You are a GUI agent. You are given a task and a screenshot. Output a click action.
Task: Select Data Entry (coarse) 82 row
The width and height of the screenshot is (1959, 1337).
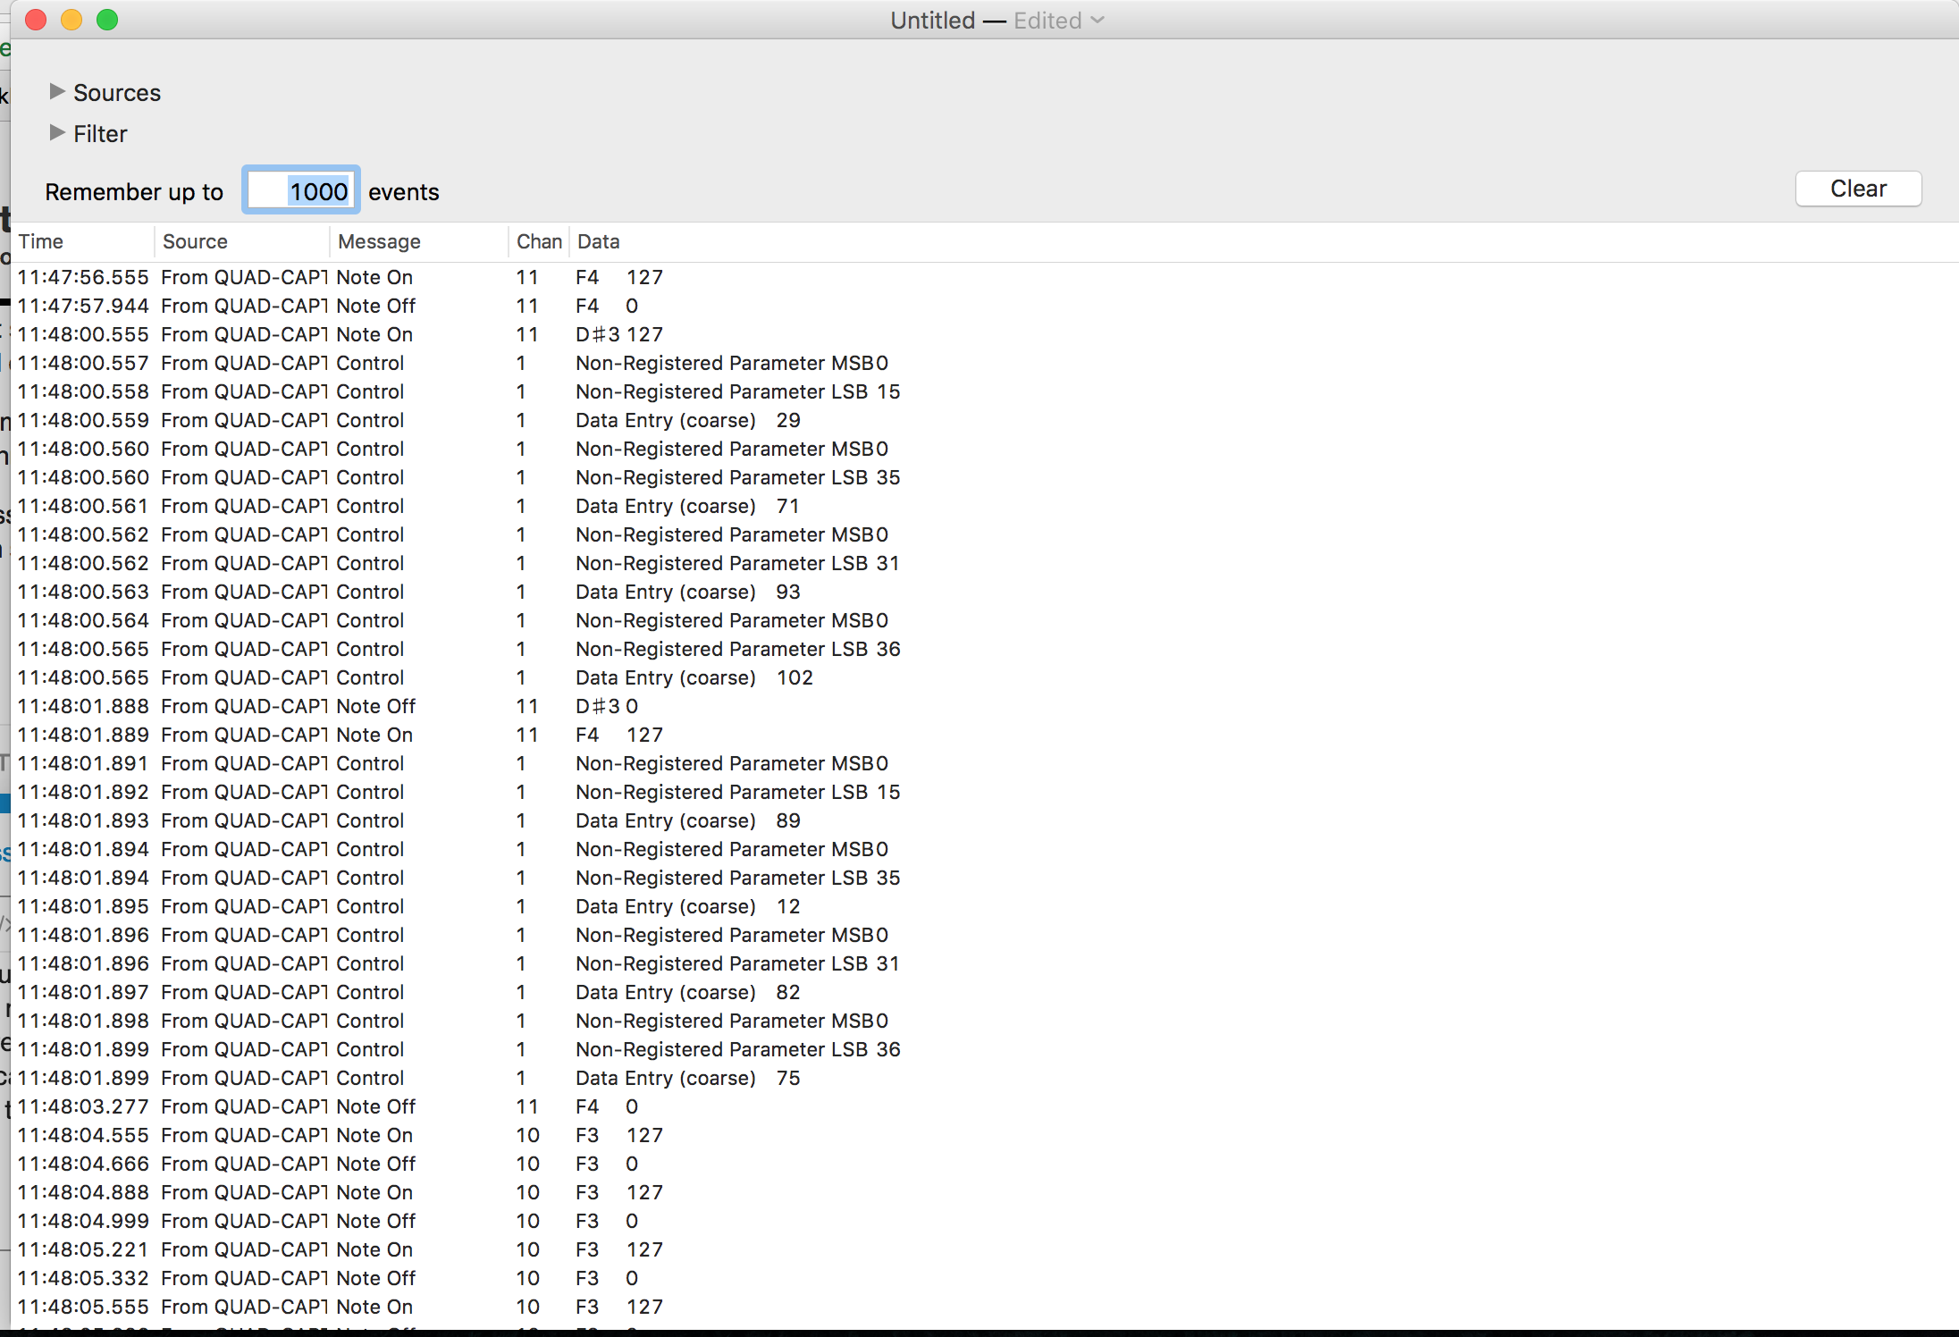coord(985,992)
